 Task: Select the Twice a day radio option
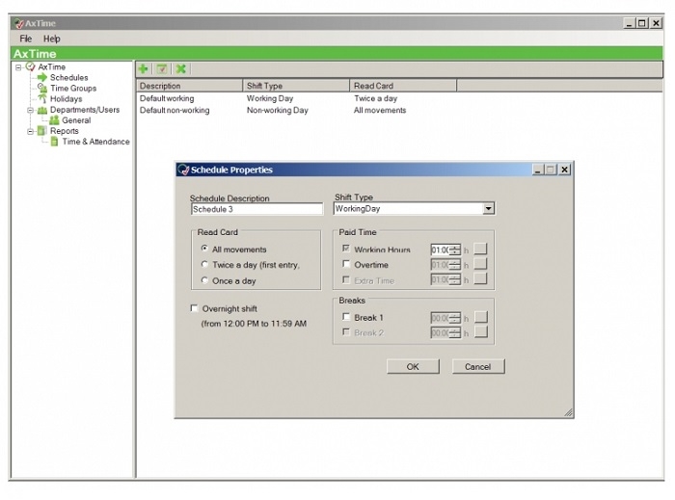click(203, 265)
